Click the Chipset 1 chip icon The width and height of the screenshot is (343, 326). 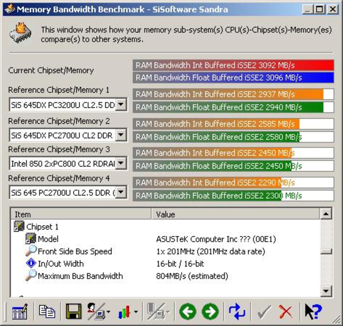click(x=19, y=226)
